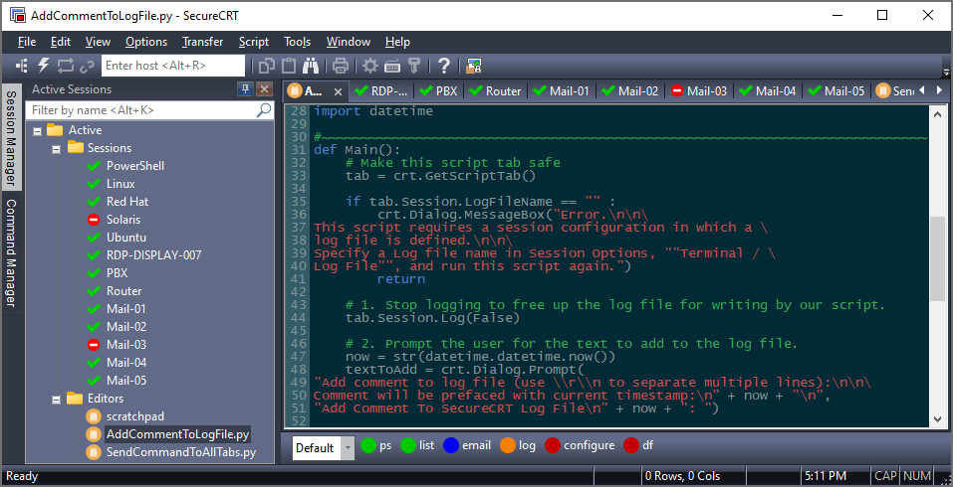Switch to the Mail-03 tab
The height and width of the screenshot is (487, 953).
(698, 90)
